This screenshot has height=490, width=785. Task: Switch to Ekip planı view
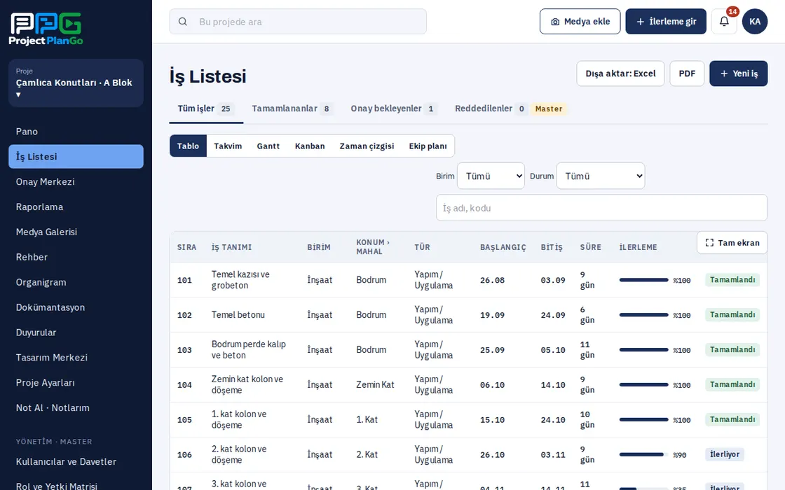coord(428,146)
